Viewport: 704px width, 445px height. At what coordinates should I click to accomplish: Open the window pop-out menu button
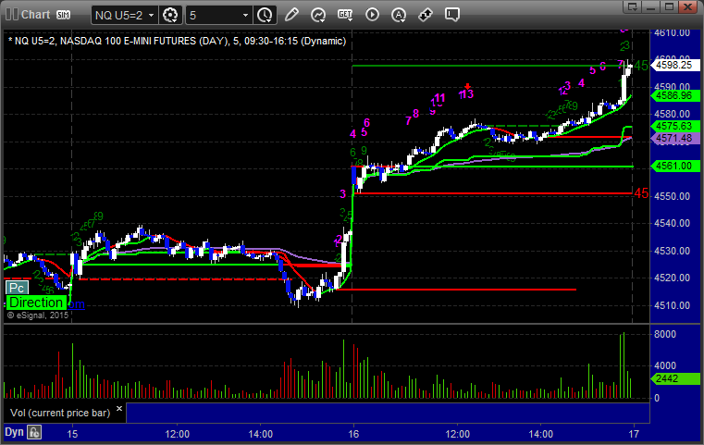(633, 6)
